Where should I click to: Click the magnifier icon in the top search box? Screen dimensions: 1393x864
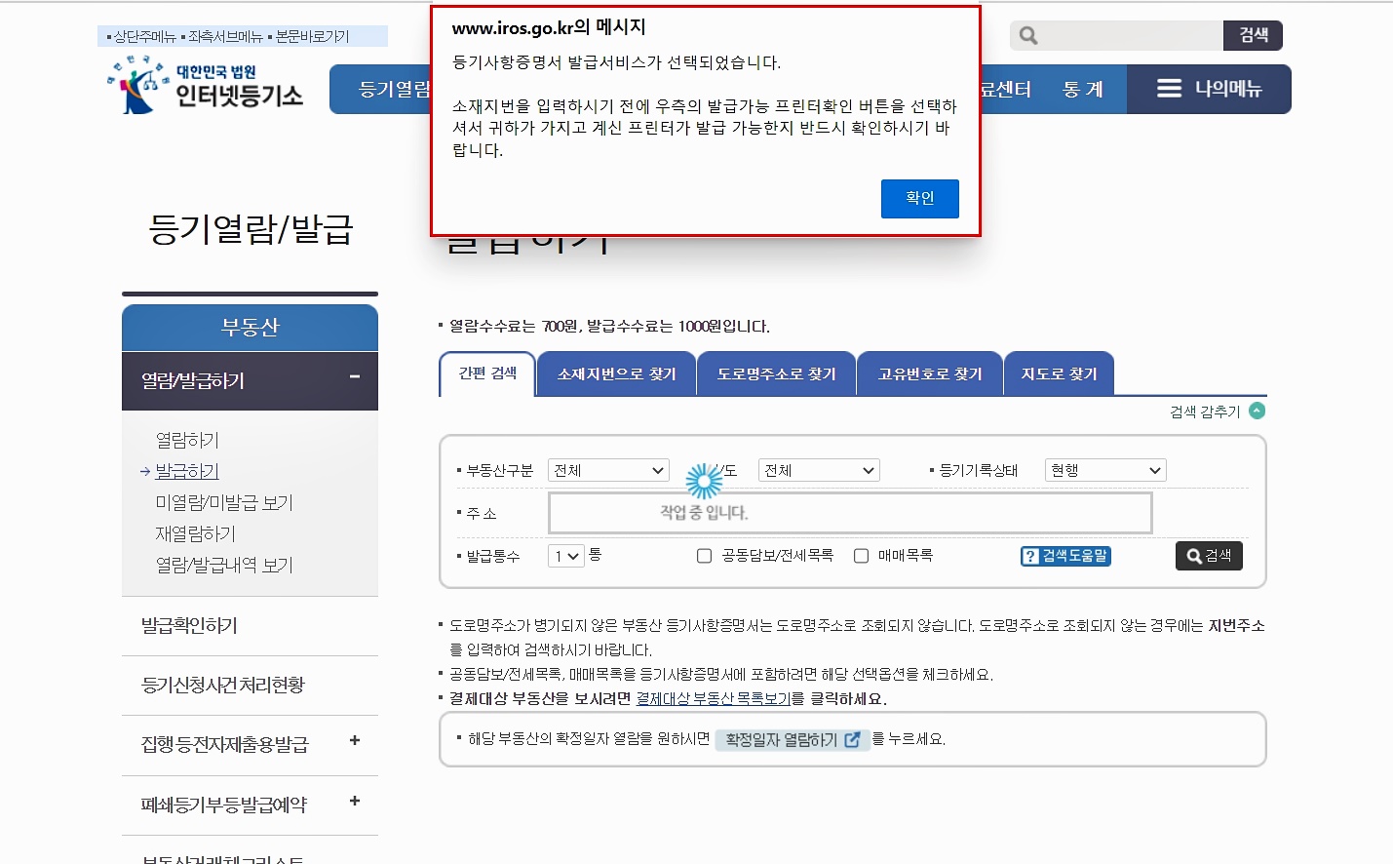pos(1026,35)
